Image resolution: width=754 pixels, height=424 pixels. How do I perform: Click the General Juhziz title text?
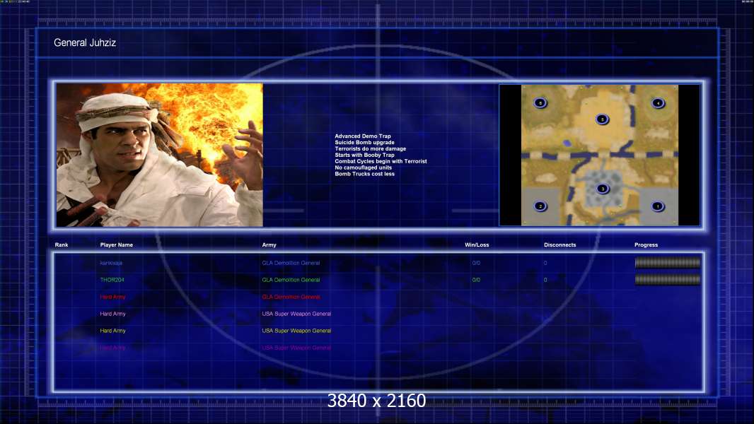click(85, 43)
